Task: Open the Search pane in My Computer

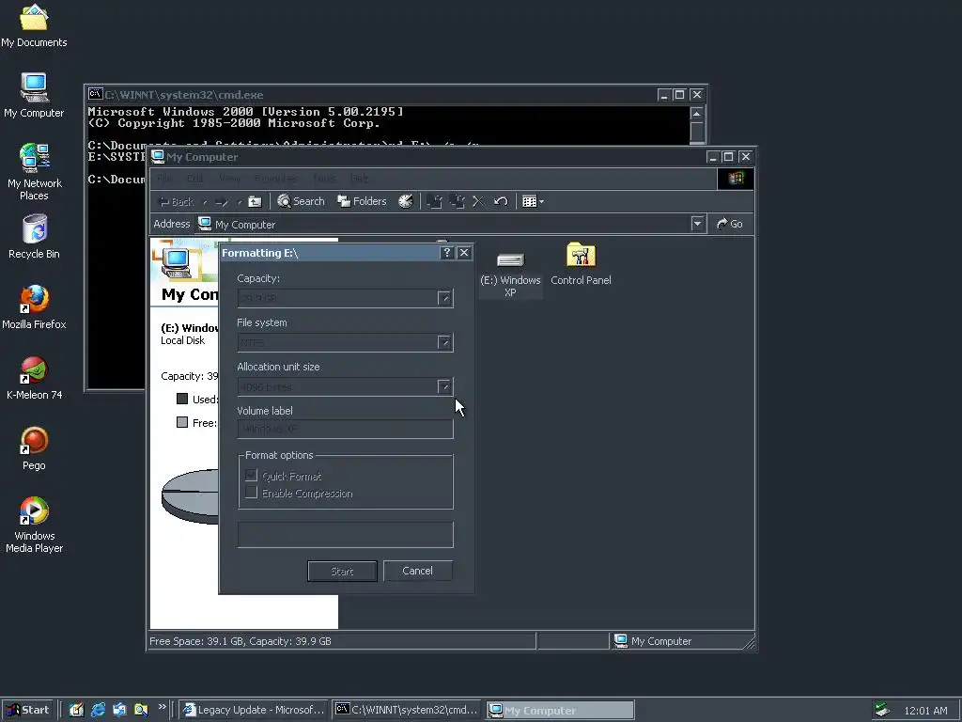Action: click(301, 201)
